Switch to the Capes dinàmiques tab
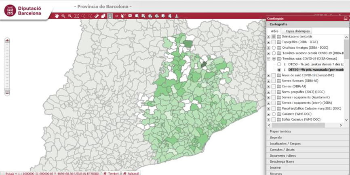The height and width of the screenshot is (175, 350). pos(297,31)
